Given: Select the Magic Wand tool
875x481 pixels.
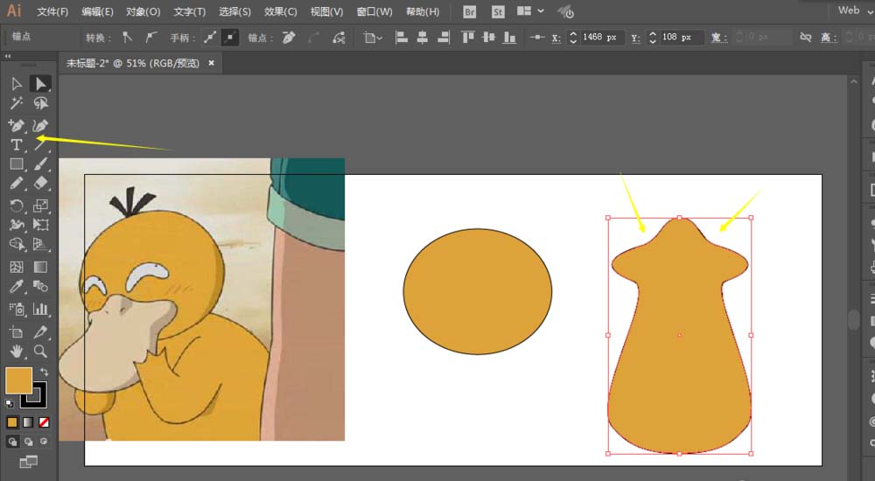Looking at the screenshot, I should (x=16, y=103).
